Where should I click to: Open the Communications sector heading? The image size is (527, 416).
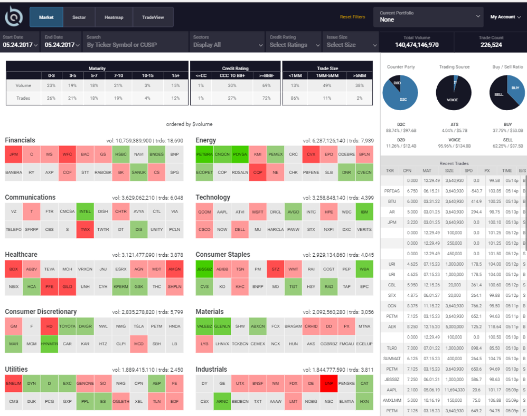(x=30, y=197)
